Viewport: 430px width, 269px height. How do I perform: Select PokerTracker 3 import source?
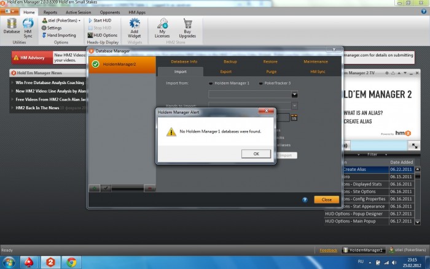(275, 83)
